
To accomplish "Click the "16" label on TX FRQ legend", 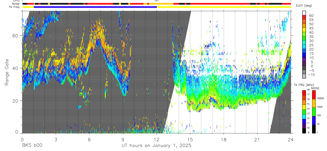I will click(x=308, y=99).
